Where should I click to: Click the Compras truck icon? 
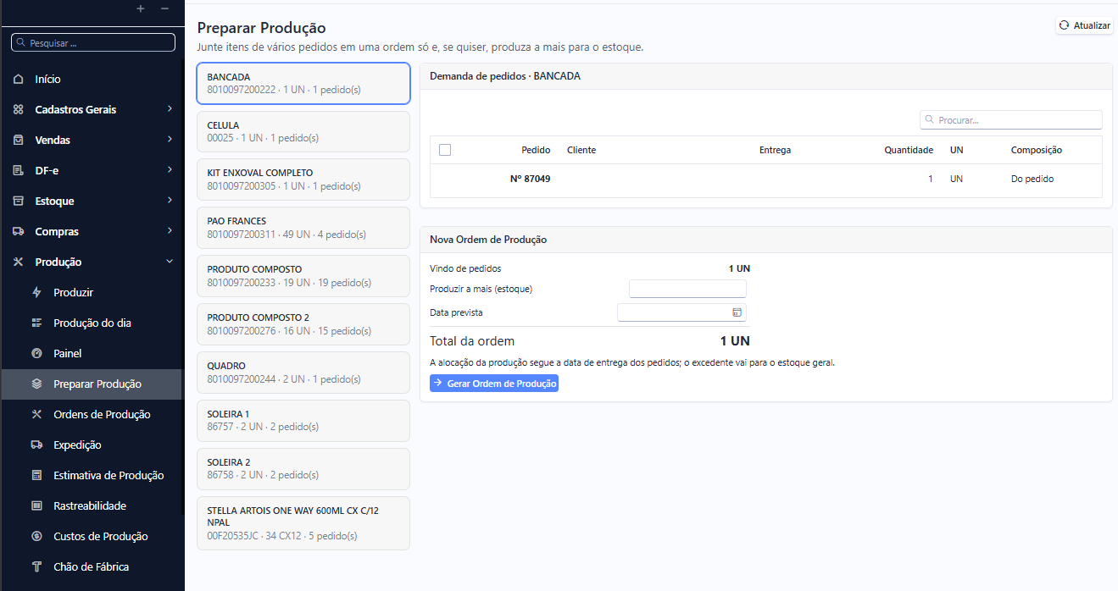click(x=19, y=231)
